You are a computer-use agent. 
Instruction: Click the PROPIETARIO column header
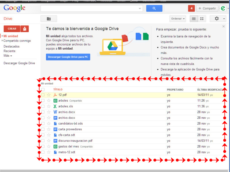175,90
